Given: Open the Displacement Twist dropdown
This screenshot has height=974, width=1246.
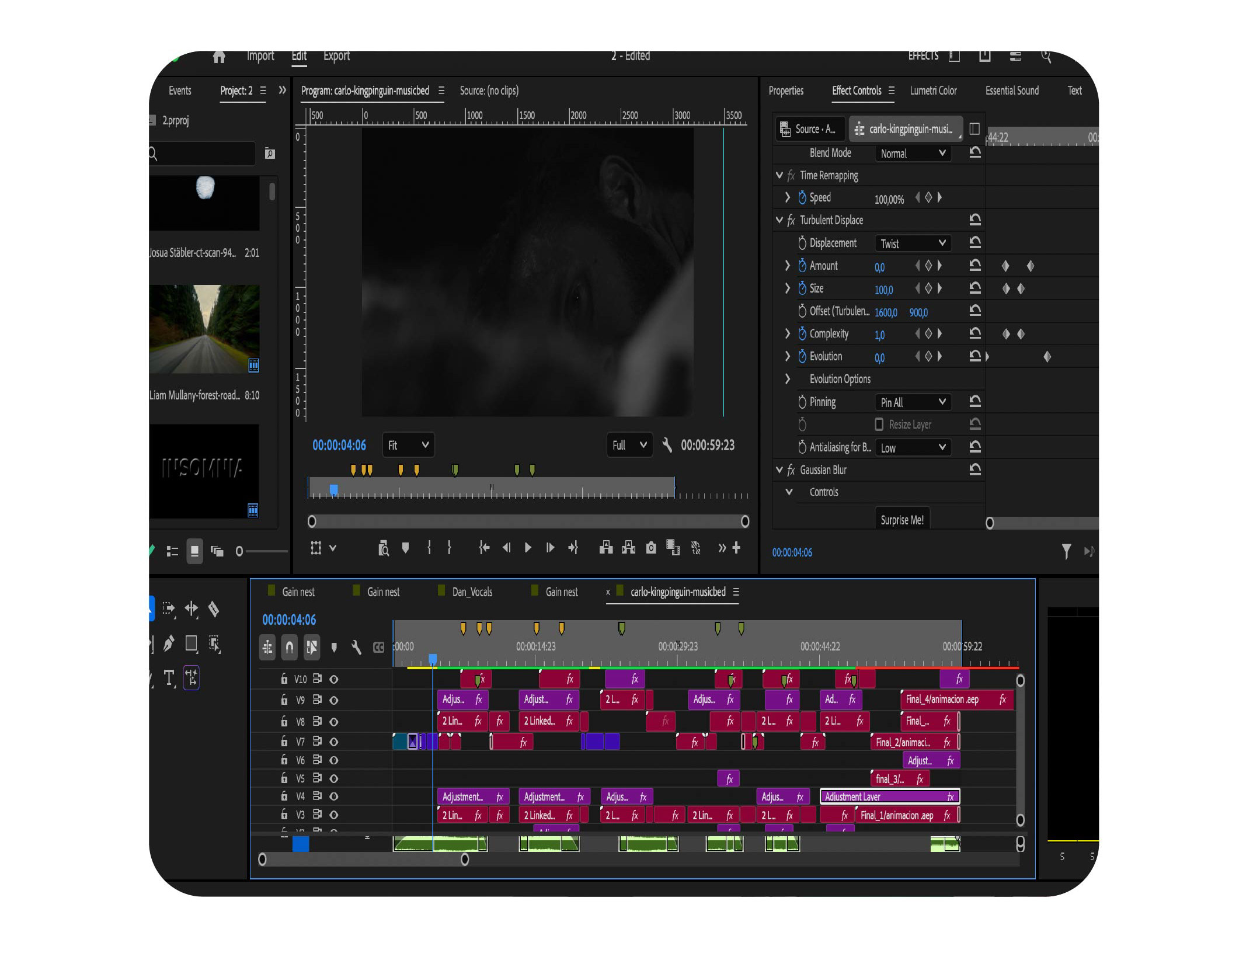Looking at the screenshot, I should [913, 243].
